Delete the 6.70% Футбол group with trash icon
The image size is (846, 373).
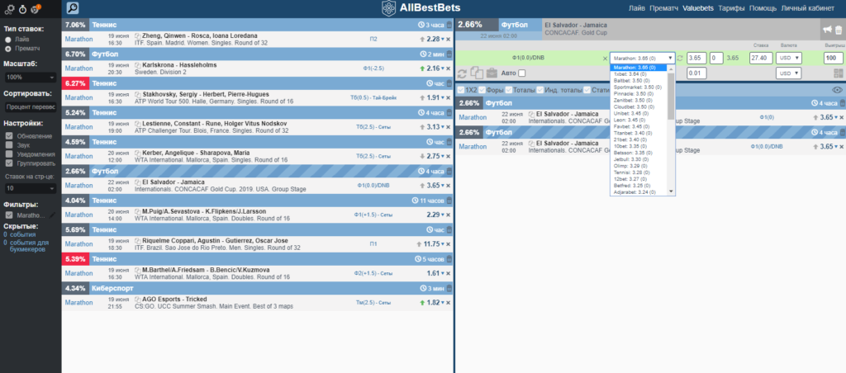point(449,54)
